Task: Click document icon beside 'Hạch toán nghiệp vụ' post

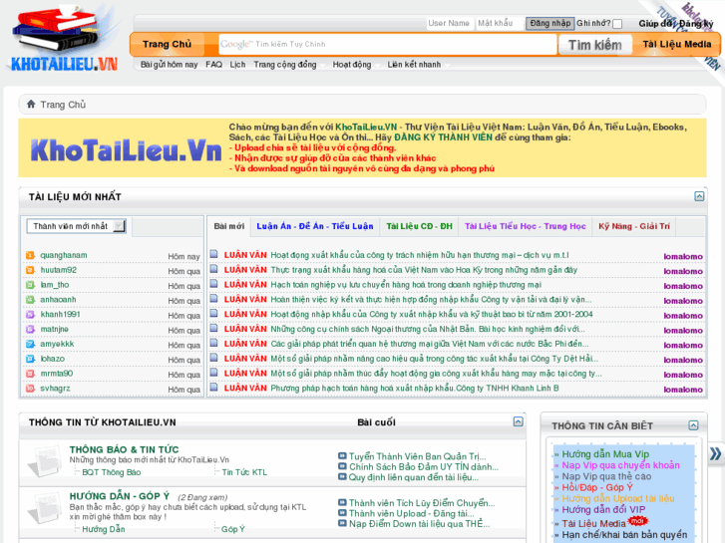Action: 214,284
